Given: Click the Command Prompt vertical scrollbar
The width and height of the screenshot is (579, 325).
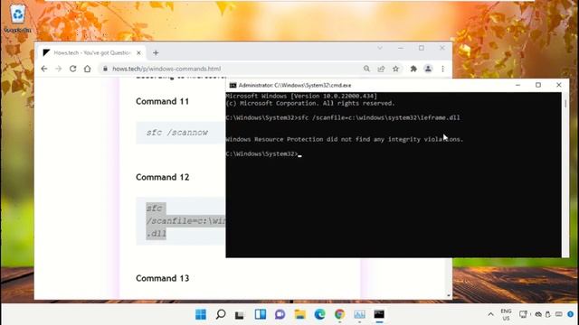Looking at the screenshot, I should (x=565, y=174).
